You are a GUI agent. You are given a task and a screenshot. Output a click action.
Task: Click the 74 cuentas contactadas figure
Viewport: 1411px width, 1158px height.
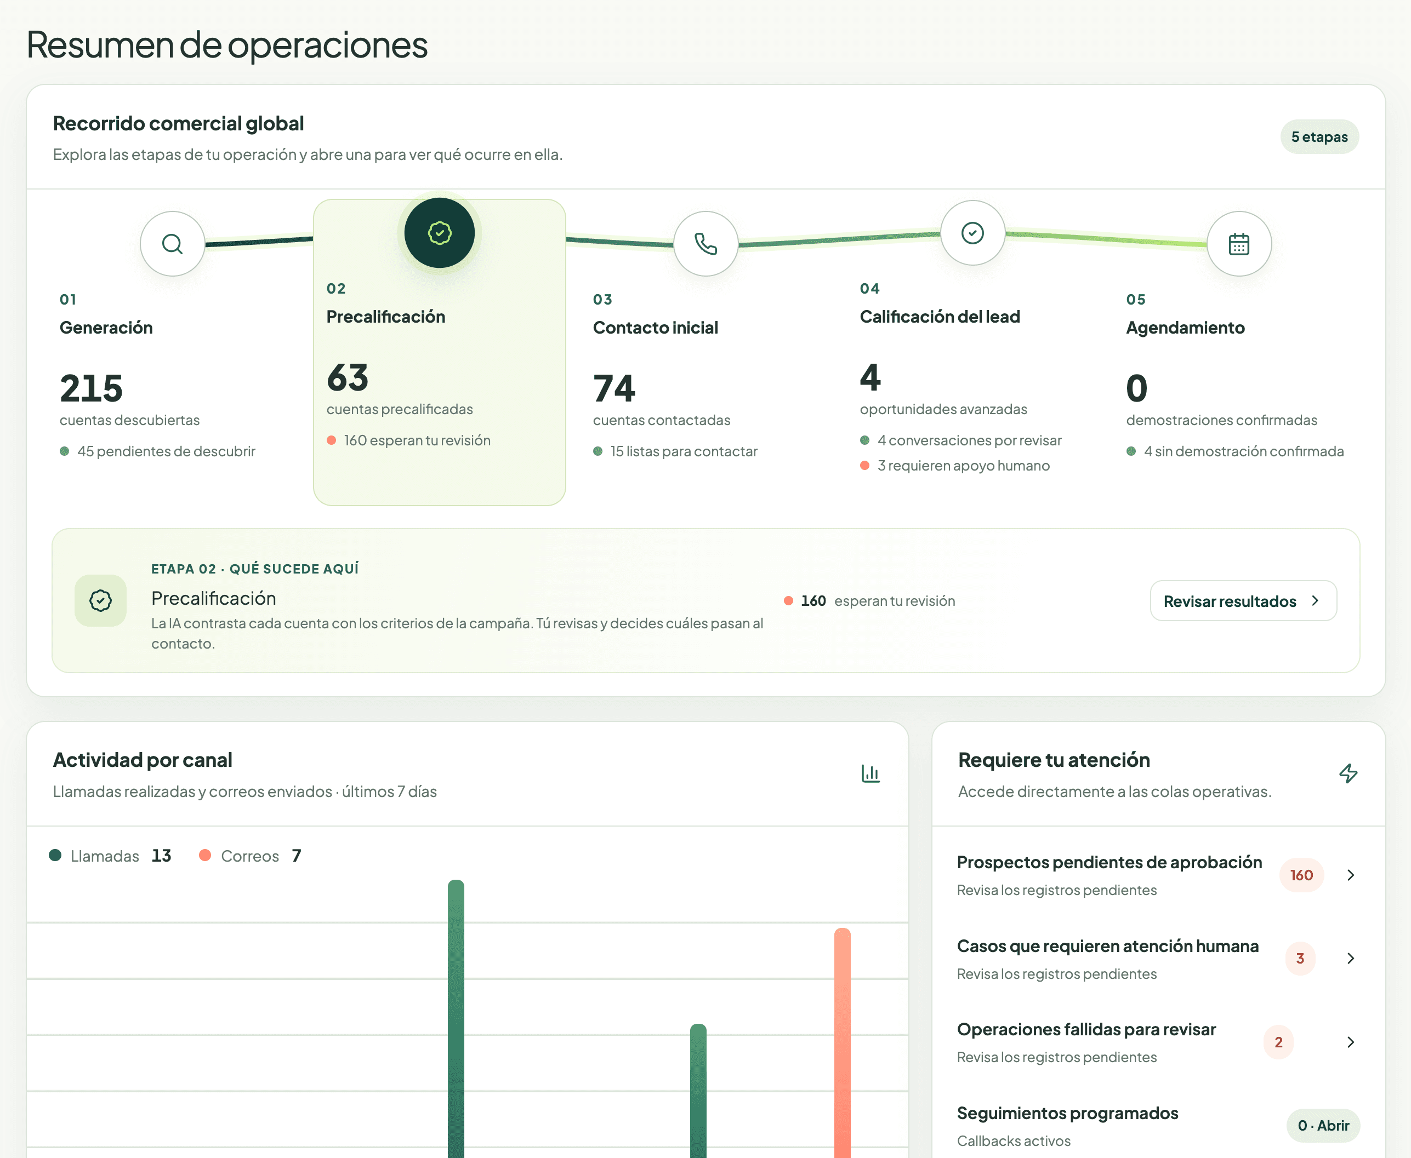pyautogui.click(x=614, y=388)
